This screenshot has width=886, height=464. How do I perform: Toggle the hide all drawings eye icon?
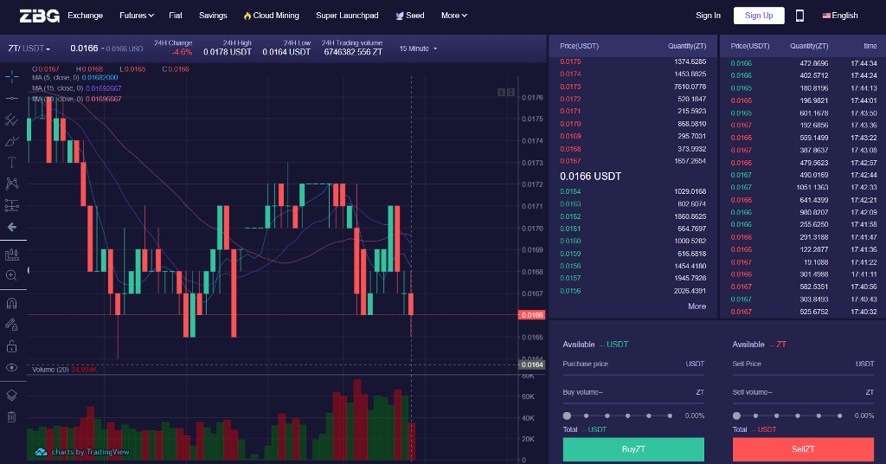12,368
